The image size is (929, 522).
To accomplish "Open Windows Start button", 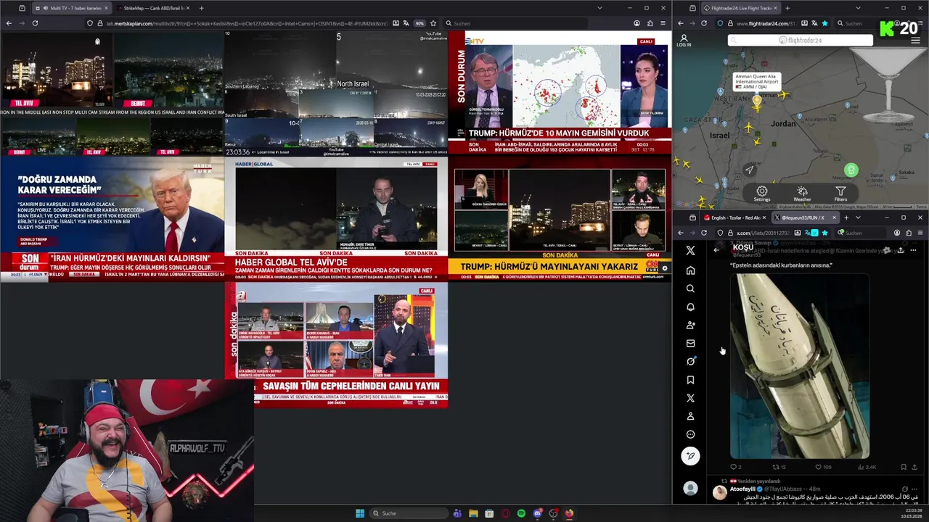I will point(359,513).
